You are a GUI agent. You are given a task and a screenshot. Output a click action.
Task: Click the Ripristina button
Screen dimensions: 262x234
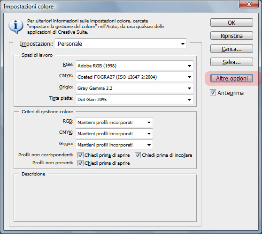click(x=231, y=36)
